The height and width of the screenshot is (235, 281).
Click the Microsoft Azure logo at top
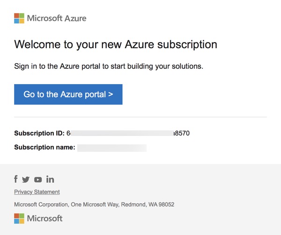[x=50, y=18]
